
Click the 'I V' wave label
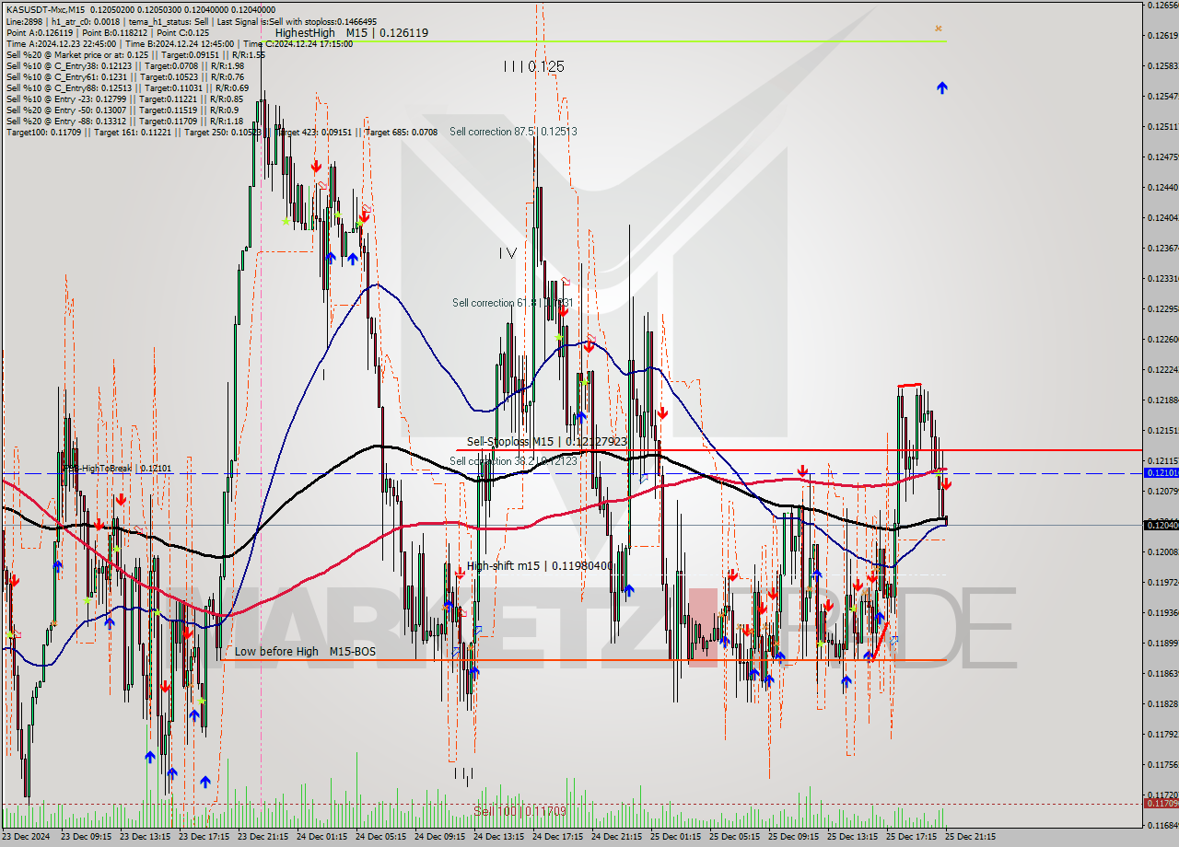tap(508, 252)
